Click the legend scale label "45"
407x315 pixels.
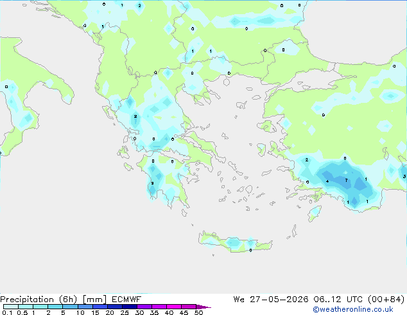[184, 312]
